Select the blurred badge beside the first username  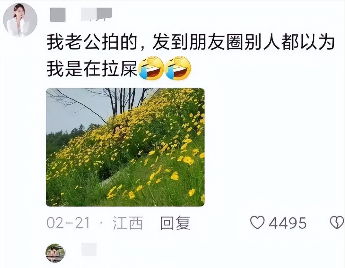tap(97, 14)
